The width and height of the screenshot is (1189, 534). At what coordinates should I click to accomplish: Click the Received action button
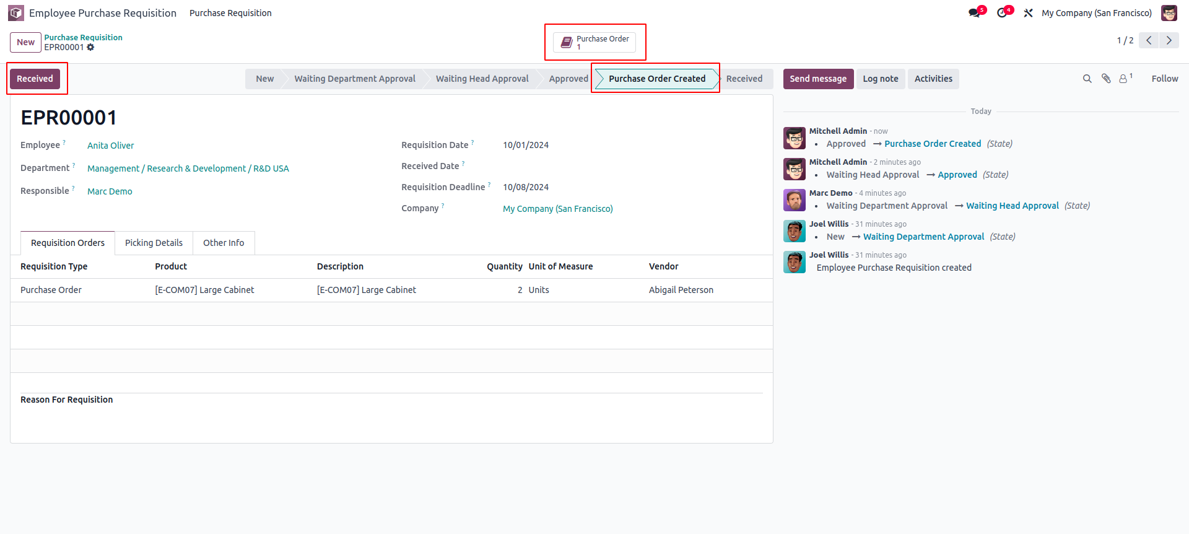[35, 79]
